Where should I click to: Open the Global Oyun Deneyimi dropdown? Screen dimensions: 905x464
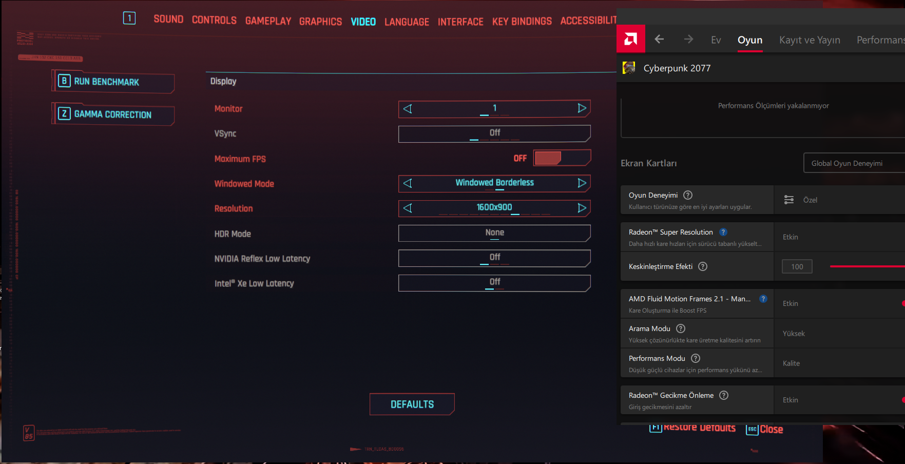coord(854,163)
